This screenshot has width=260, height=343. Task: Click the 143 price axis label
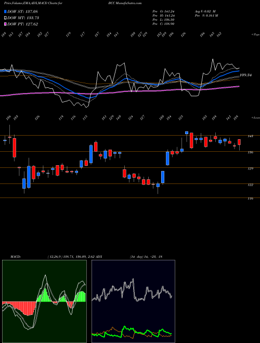pyautogui.click(x=250, y=136)
